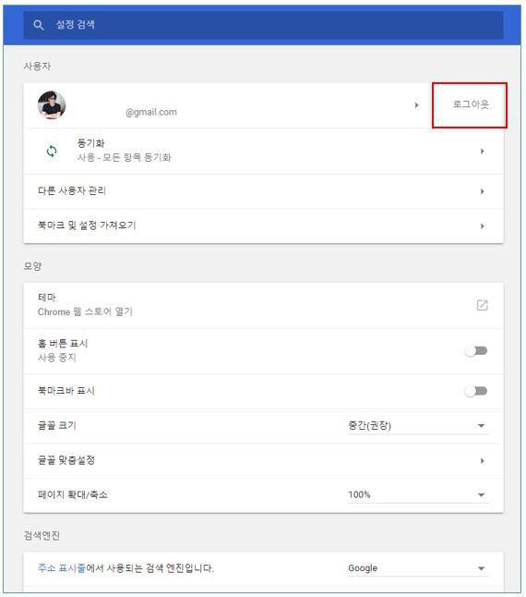Viewport: 526px width, 597px height.
Task: Toggle the 북마크바 표시 switch
Action: [476, 391]
